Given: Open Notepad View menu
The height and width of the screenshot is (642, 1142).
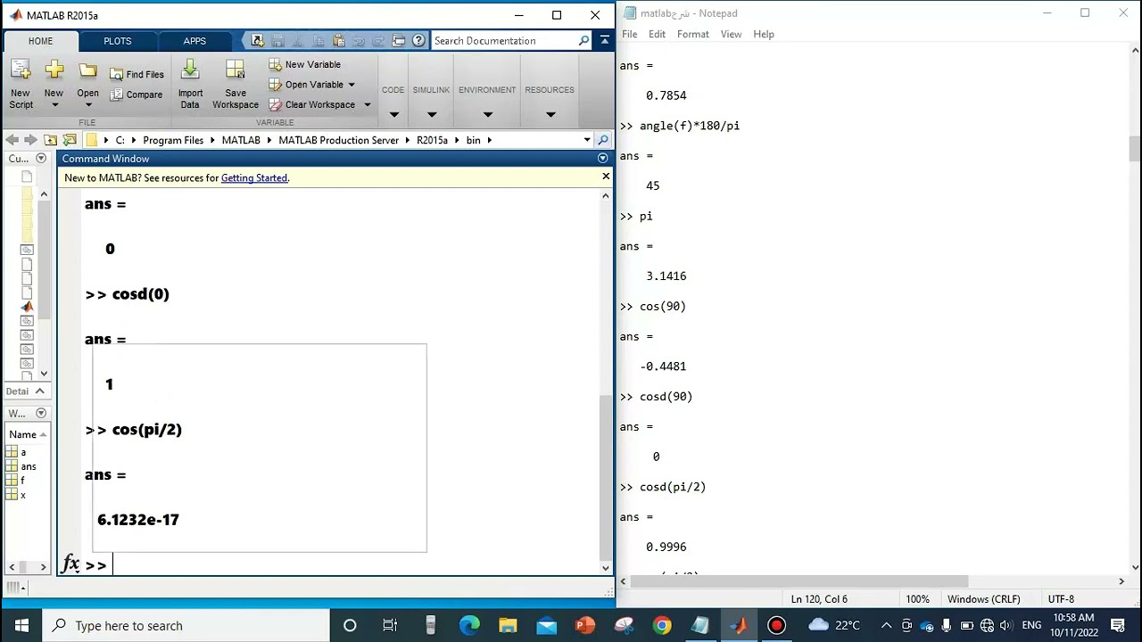Looking at the screenshot, I should [731, 34].
